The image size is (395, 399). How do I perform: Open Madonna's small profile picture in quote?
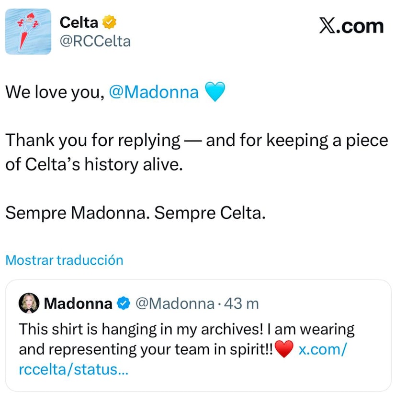coord(29,303)
